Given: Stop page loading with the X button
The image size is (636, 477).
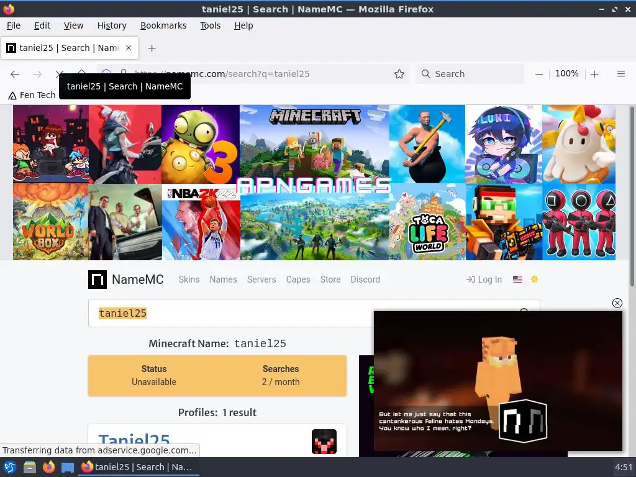Looking at the screenshot, I should (x=60, y=74).
